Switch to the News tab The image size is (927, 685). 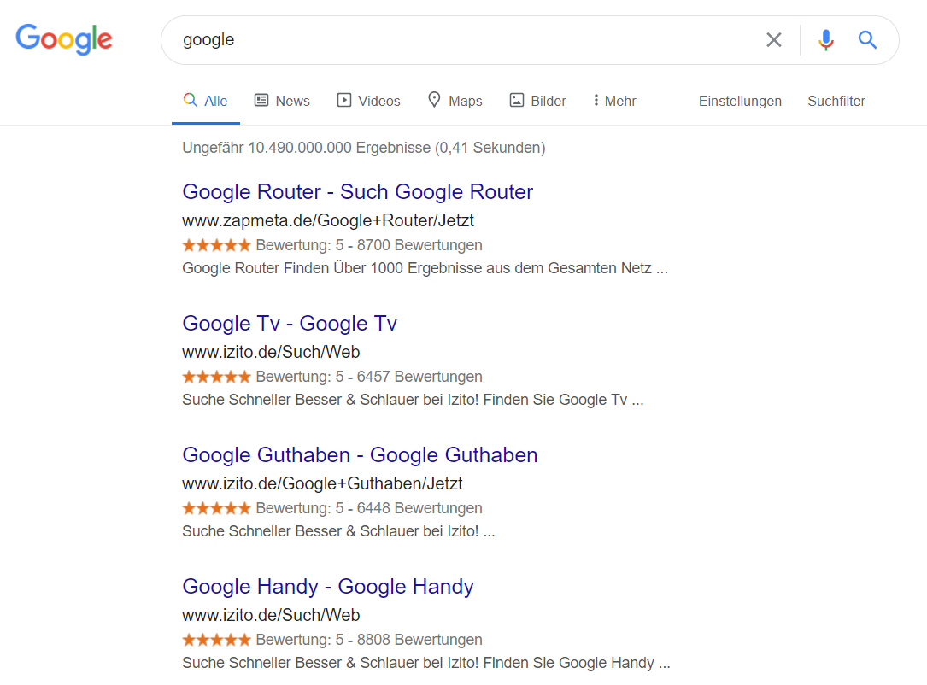(283, 101)
